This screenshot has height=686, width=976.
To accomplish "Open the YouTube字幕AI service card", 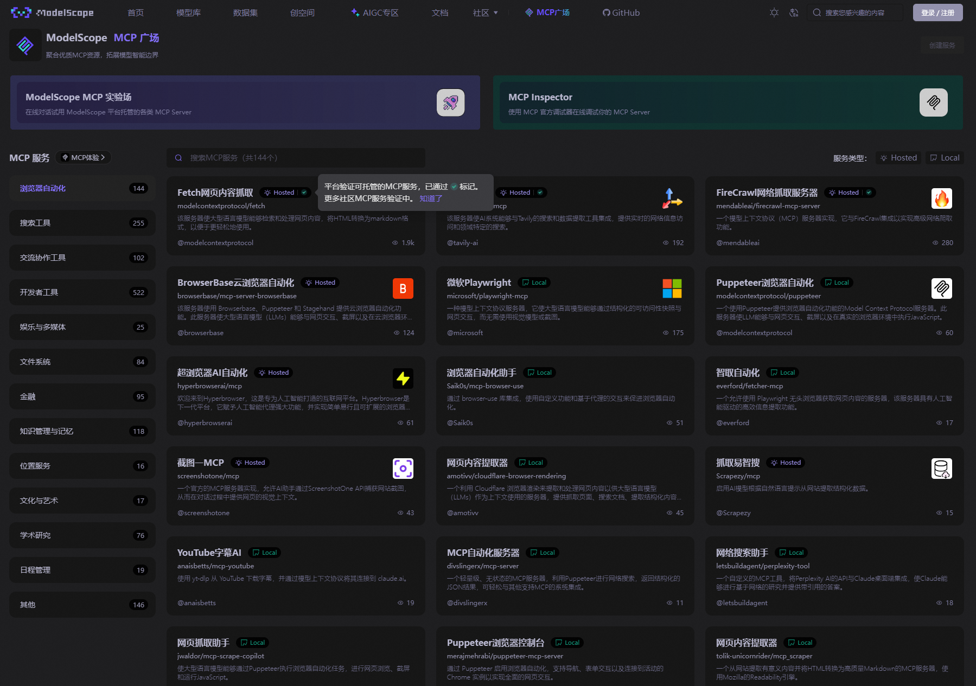I will pos(296,576).
